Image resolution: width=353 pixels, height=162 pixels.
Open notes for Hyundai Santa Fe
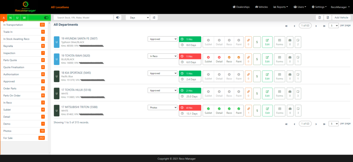[298, 42]
